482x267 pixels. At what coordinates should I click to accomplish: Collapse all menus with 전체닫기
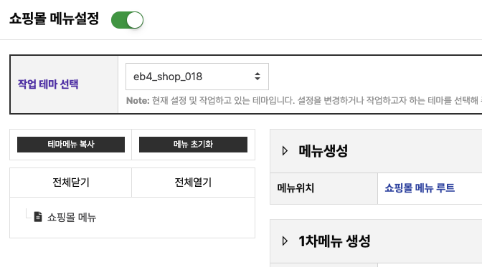[x=71, y=183]
